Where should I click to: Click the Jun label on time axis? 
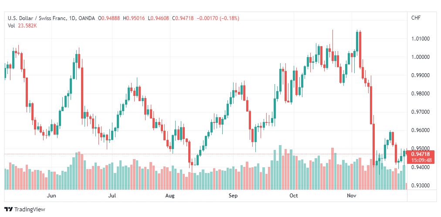52,196
